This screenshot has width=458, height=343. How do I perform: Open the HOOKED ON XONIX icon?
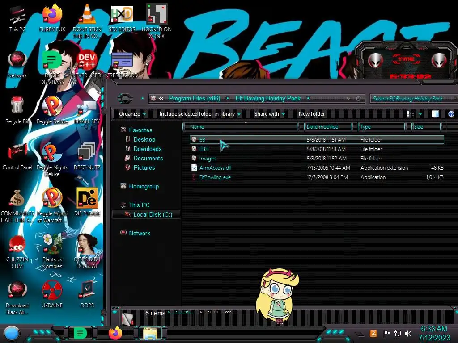tap(157, 22)
